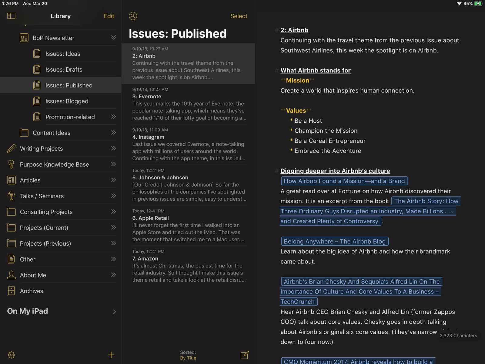This screenshot has width=485, height=364.
Task: Open sheet 6. Apple Retail
Action: click(188, 226)
